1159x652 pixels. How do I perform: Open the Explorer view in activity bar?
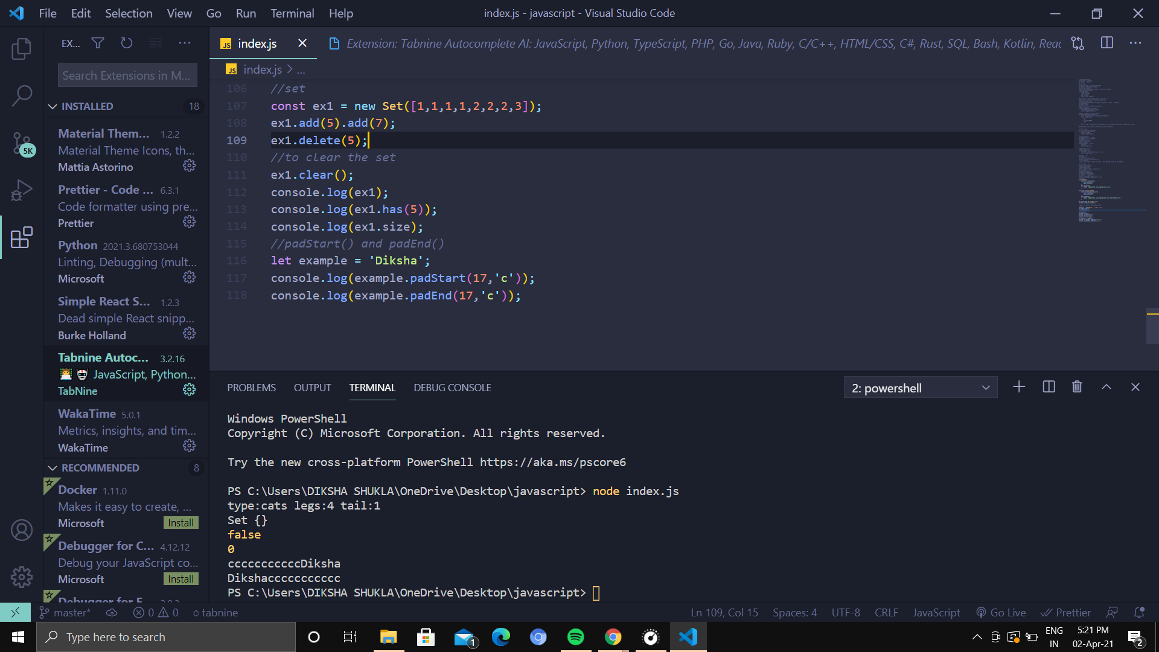tap(22, 49)
